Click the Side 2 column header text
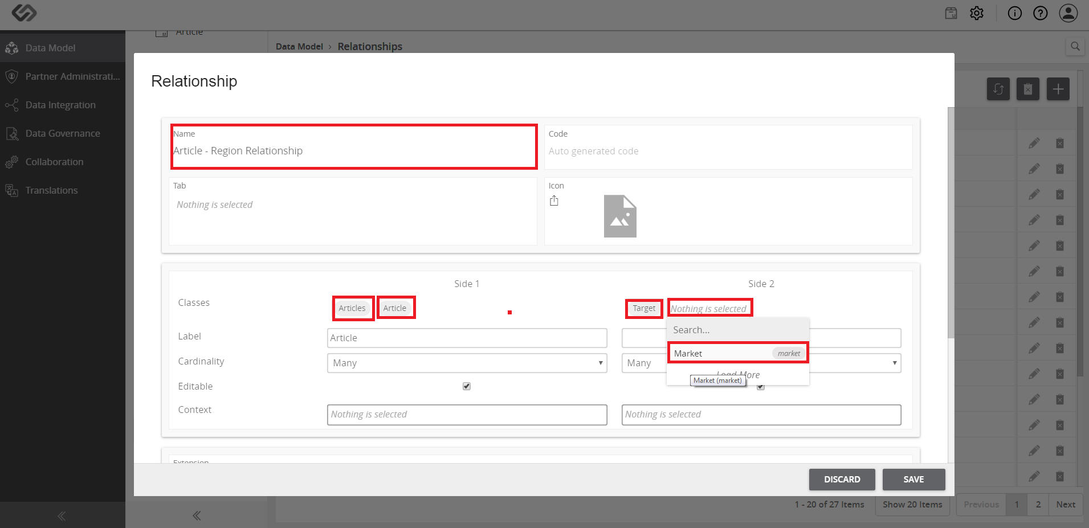1089x528 pixels. tap(761, 284)
